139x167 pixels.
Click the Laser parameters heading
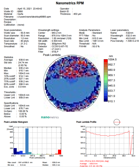point(119,30)
